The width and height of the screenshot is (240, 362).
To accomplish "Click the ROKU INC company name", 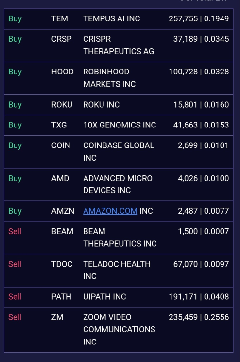I will point(102,105).
